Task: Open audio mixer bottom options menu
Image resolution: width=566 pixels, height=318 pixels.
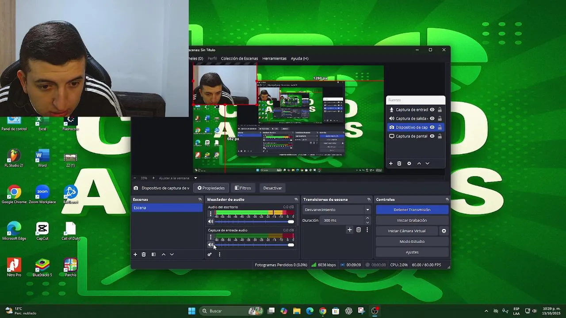Action: (219, 254)
